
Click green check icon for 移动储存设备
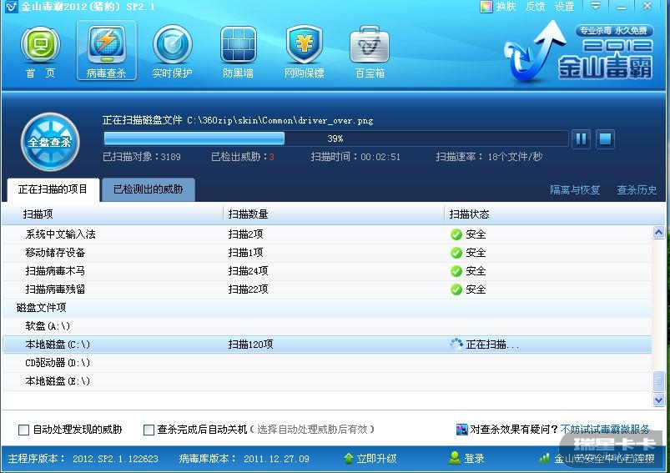coord(456,253)
